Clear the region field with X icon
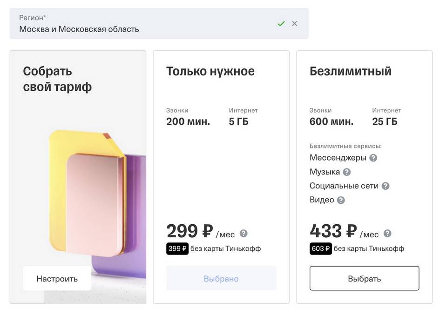The height and width of the screenshot is (314, 447). [294, 24]
